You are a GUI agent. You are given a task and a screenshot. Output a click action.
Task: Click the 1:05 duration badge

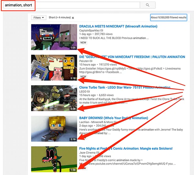pos(73,48)
